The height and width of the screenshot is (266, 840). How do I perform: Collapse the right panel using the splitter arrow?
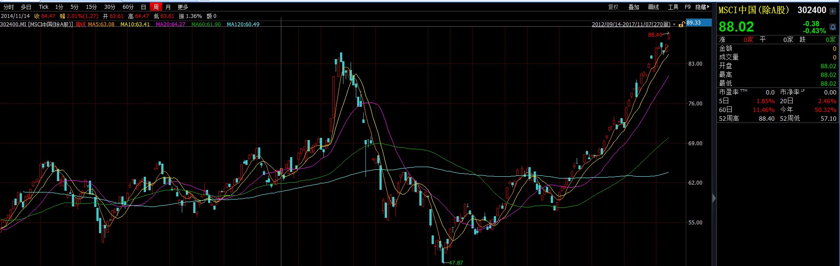click(714, 198)
